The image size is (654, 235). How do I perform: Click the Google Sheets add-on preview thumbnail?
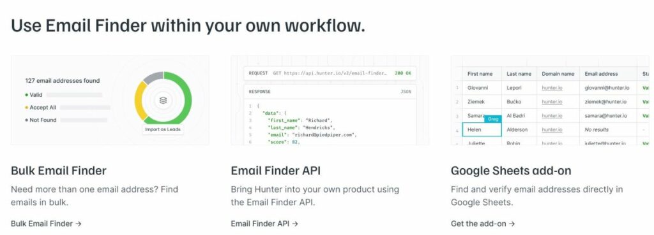[550, 100]
